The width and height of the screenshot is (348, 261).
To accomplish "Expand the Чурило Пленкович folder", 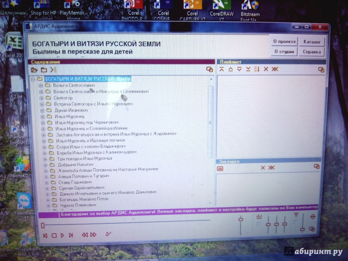I will 48,206.
